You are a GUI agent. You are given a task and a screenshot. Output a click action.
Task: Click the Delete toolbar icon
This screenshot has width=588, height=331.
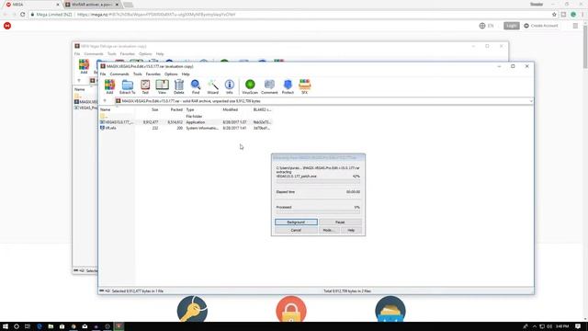179,86
